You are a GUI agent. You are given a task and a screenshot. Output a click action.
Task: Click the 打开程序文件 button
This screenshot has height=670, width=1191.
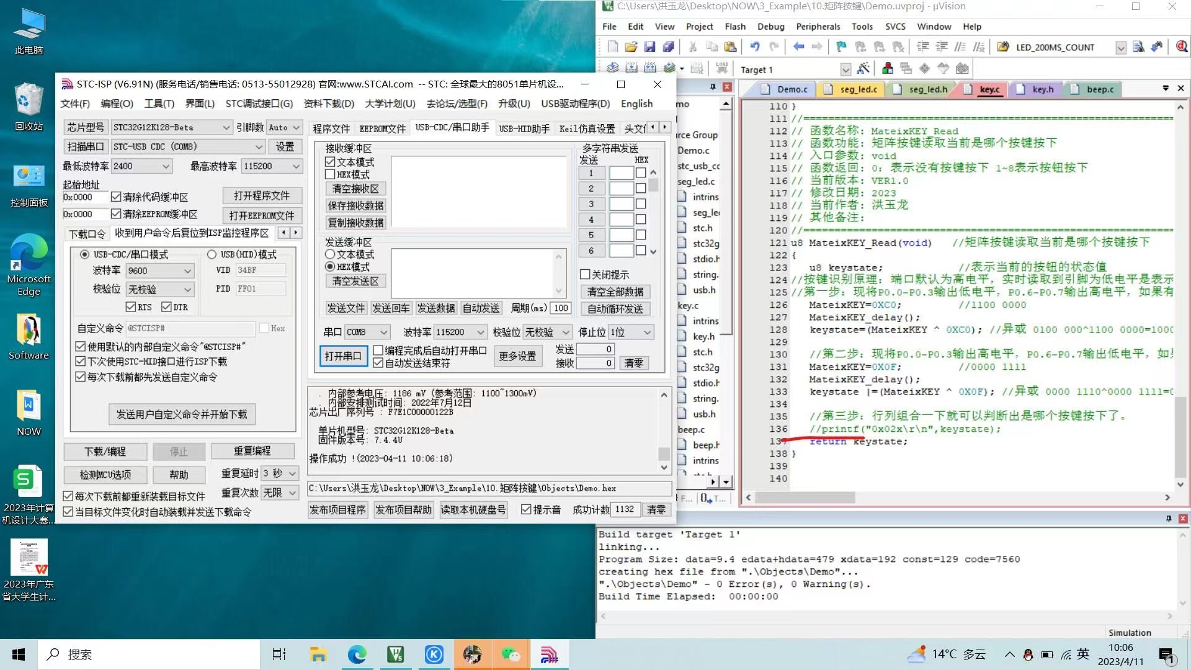click(262, 195)
